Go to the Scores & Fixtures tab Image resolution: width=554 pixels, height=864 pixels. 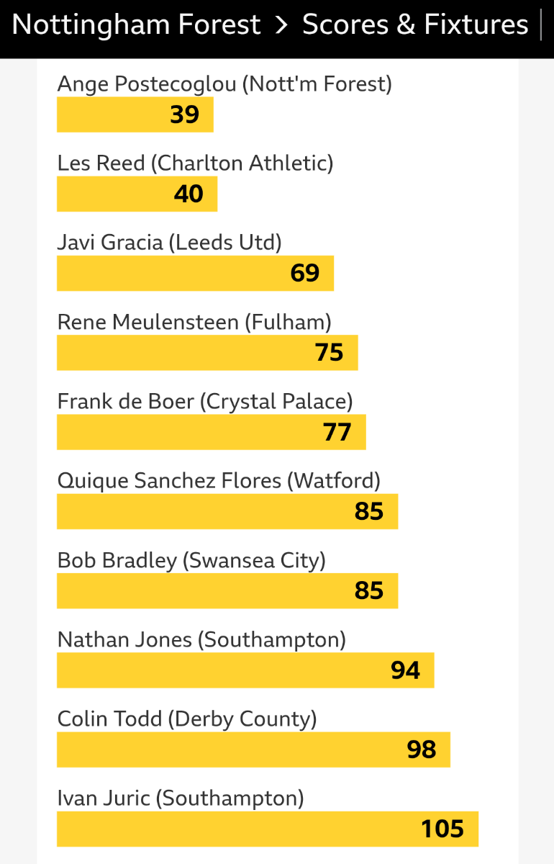tap(415, 25)
